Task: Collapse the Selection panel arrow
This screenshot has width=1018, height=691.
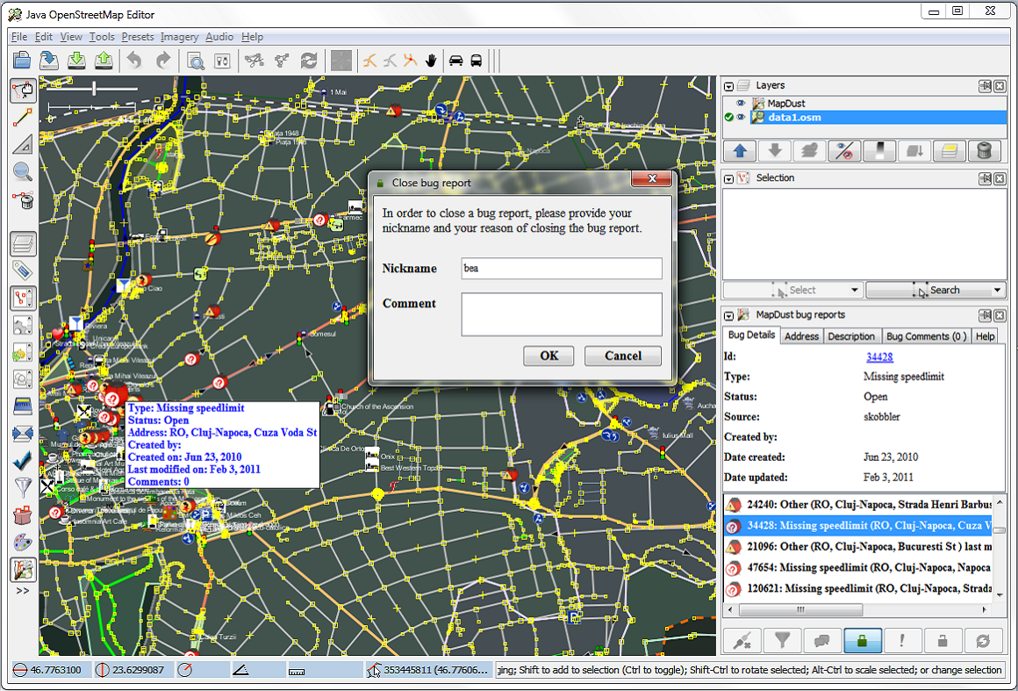Action: click(729, 178)
